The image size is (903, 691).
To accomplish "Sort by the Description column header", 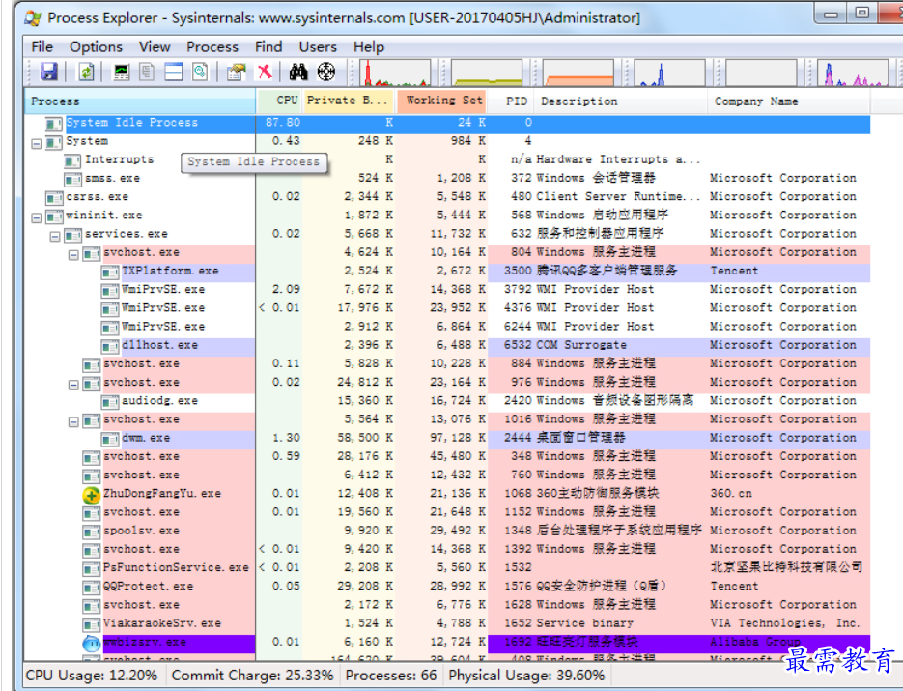I will click(x=621, y=101).
